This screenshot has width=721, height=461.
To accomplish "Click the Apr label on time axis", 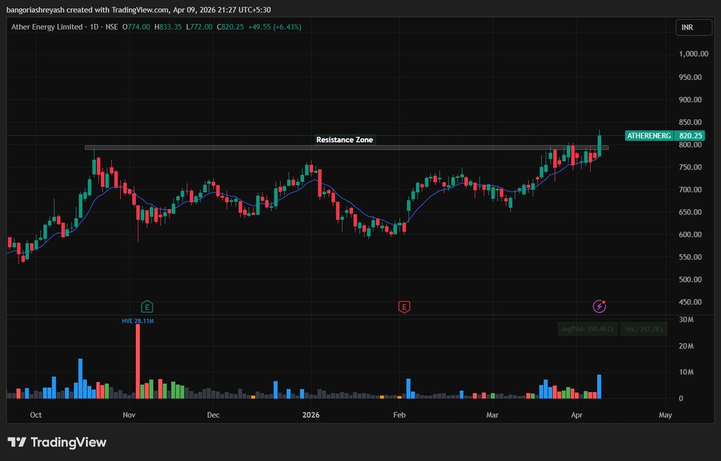I will [577, 415].
